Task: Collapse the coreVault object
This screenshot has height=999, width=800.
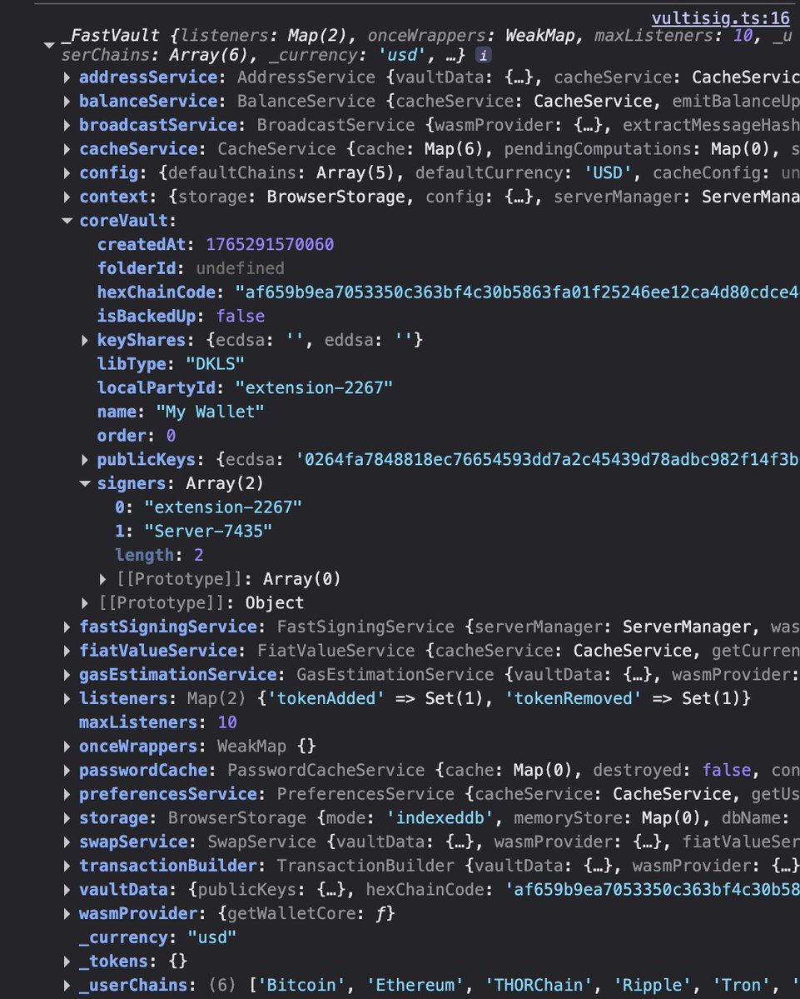Action: click(x=67, y=221)
